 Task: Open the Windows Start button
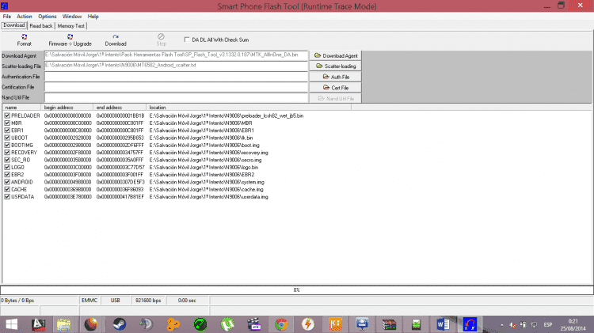pyautogui.click(x=11, y=324)
